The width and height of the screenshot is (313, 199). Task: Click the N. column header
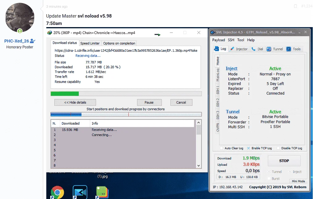(x=56, y=124)
